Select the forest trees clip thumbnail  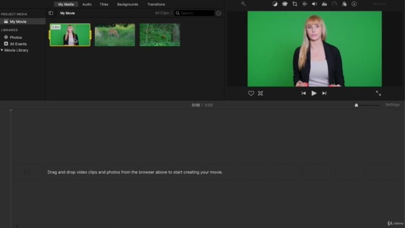pos(160,35)
